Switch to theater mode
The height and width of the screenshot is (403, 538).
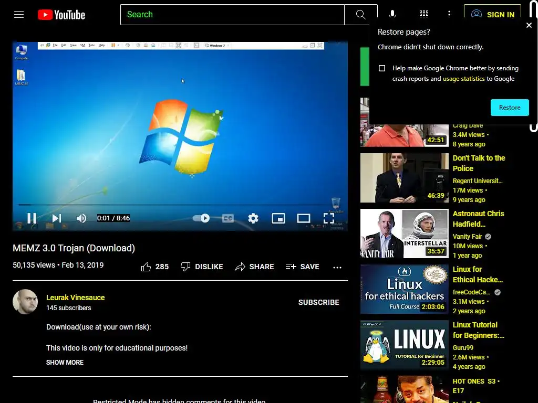tap(303, 218)
